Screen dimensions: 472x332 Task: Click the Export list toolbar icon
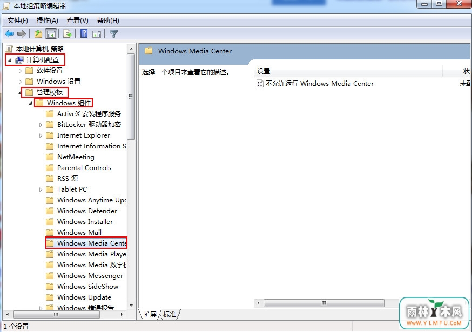tap(68, 33)
